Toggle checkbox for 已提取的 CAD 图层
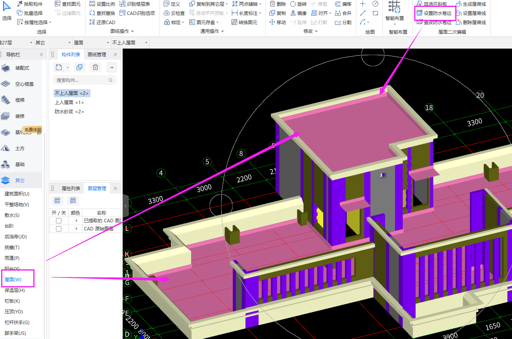 (x=59, y=221)
